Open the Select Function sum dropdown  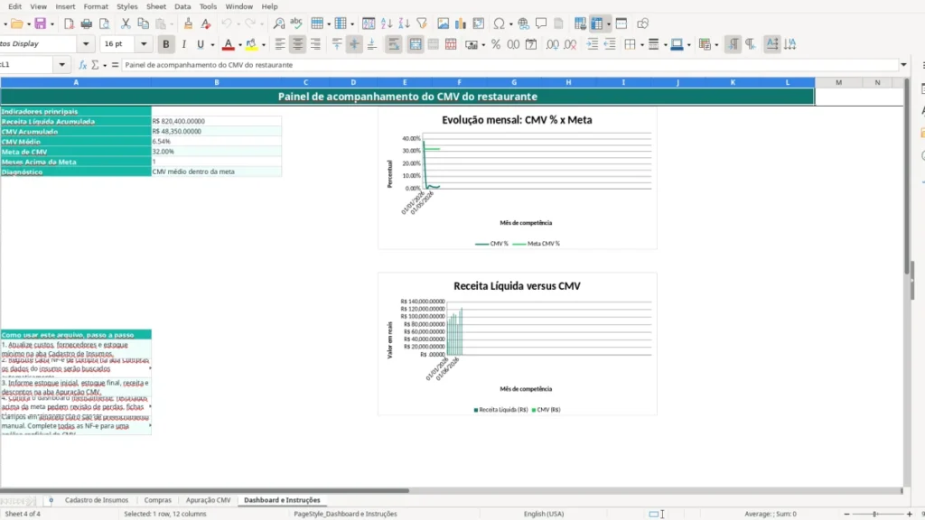coord(105,65)
